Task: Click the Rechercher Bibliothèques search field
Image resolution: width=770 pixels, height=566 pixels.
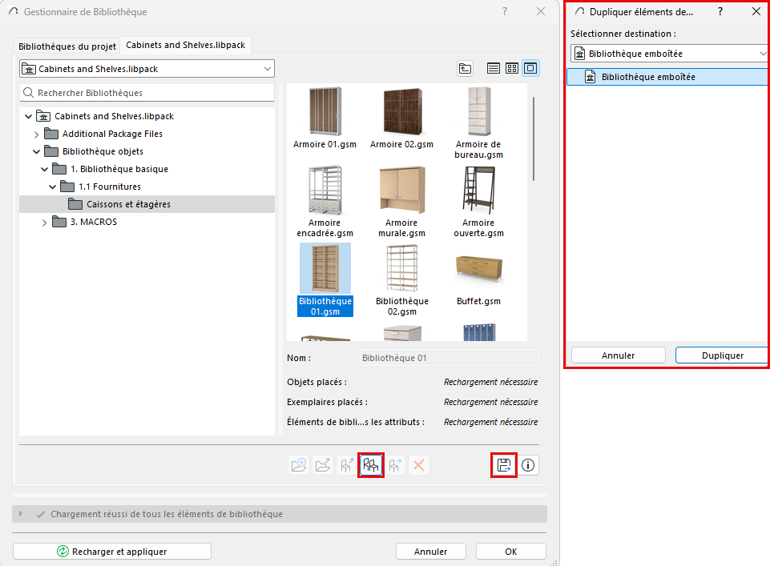Action: click(x=147, y=93)
